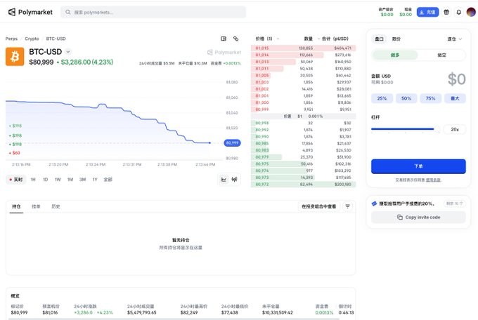Open the total (pUSD) unit dropdown
The width and height of the screenshot is (478, 320).
[319, 39]
